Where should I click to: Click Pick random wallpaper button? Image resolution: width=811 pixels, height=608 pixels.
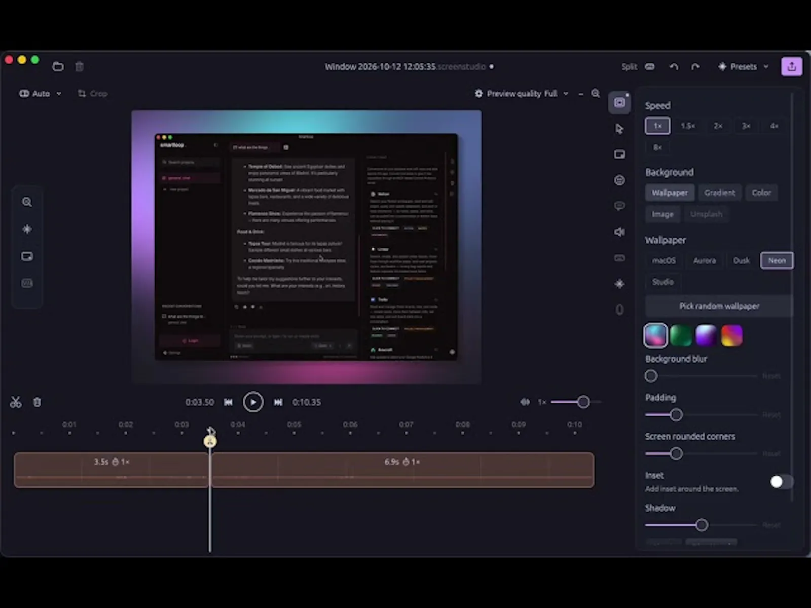point(719,306)
